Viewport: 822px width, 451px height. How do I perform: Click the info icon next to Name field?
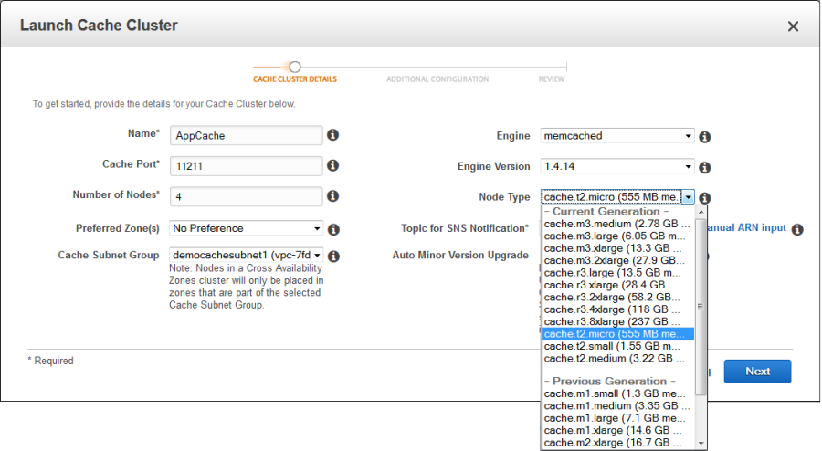(x=333, y=135)
